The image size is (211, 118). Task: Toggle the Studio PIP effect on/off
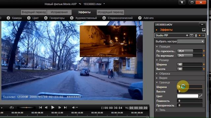click(200, 35)
